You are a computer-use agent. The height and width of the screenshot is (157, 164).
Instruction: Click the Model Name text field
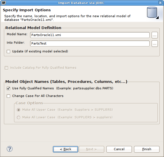click(90, 35)
